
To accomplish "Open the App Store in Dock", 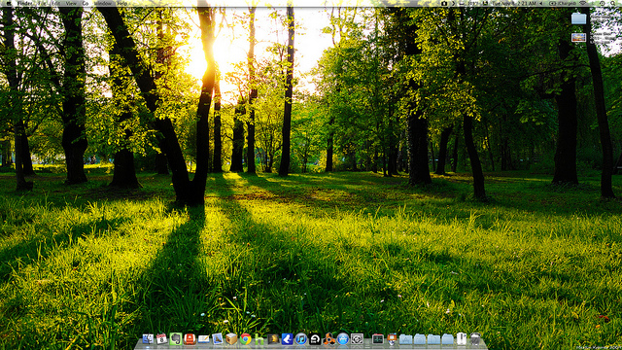I will (342, 339).
